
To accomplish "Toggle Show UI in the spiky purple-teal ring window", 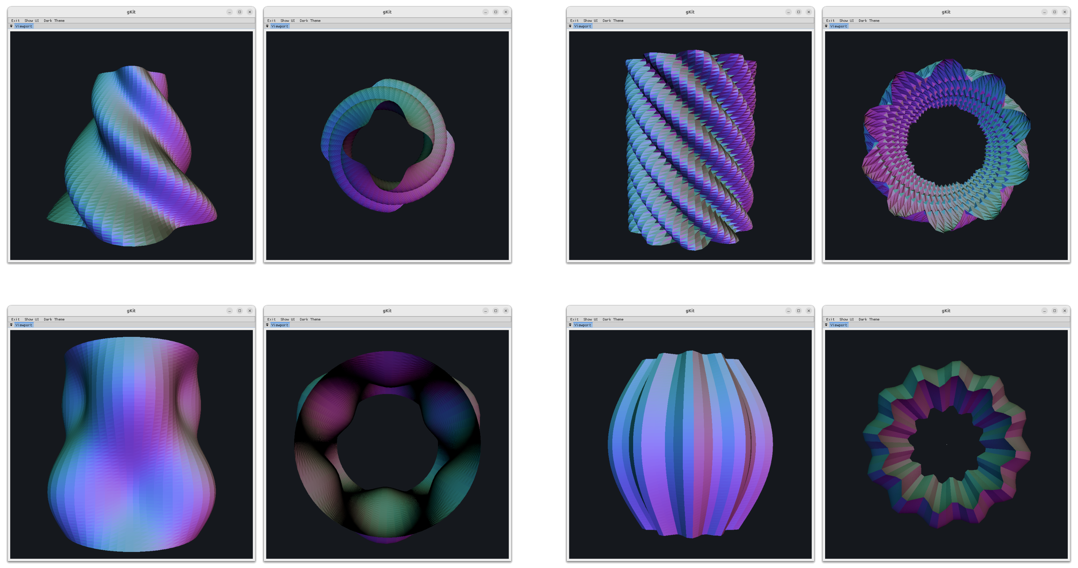I will point(847,20).
